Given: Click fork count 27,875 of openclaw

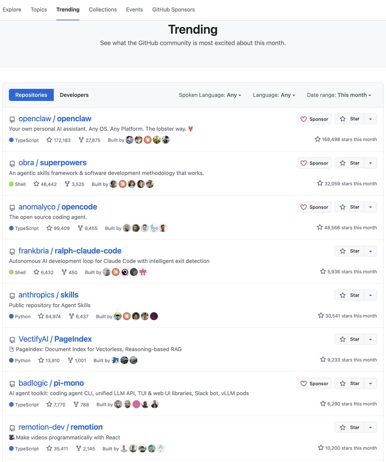Looking at the screenshot, I should pyautogui.click(x=89, y=140).
